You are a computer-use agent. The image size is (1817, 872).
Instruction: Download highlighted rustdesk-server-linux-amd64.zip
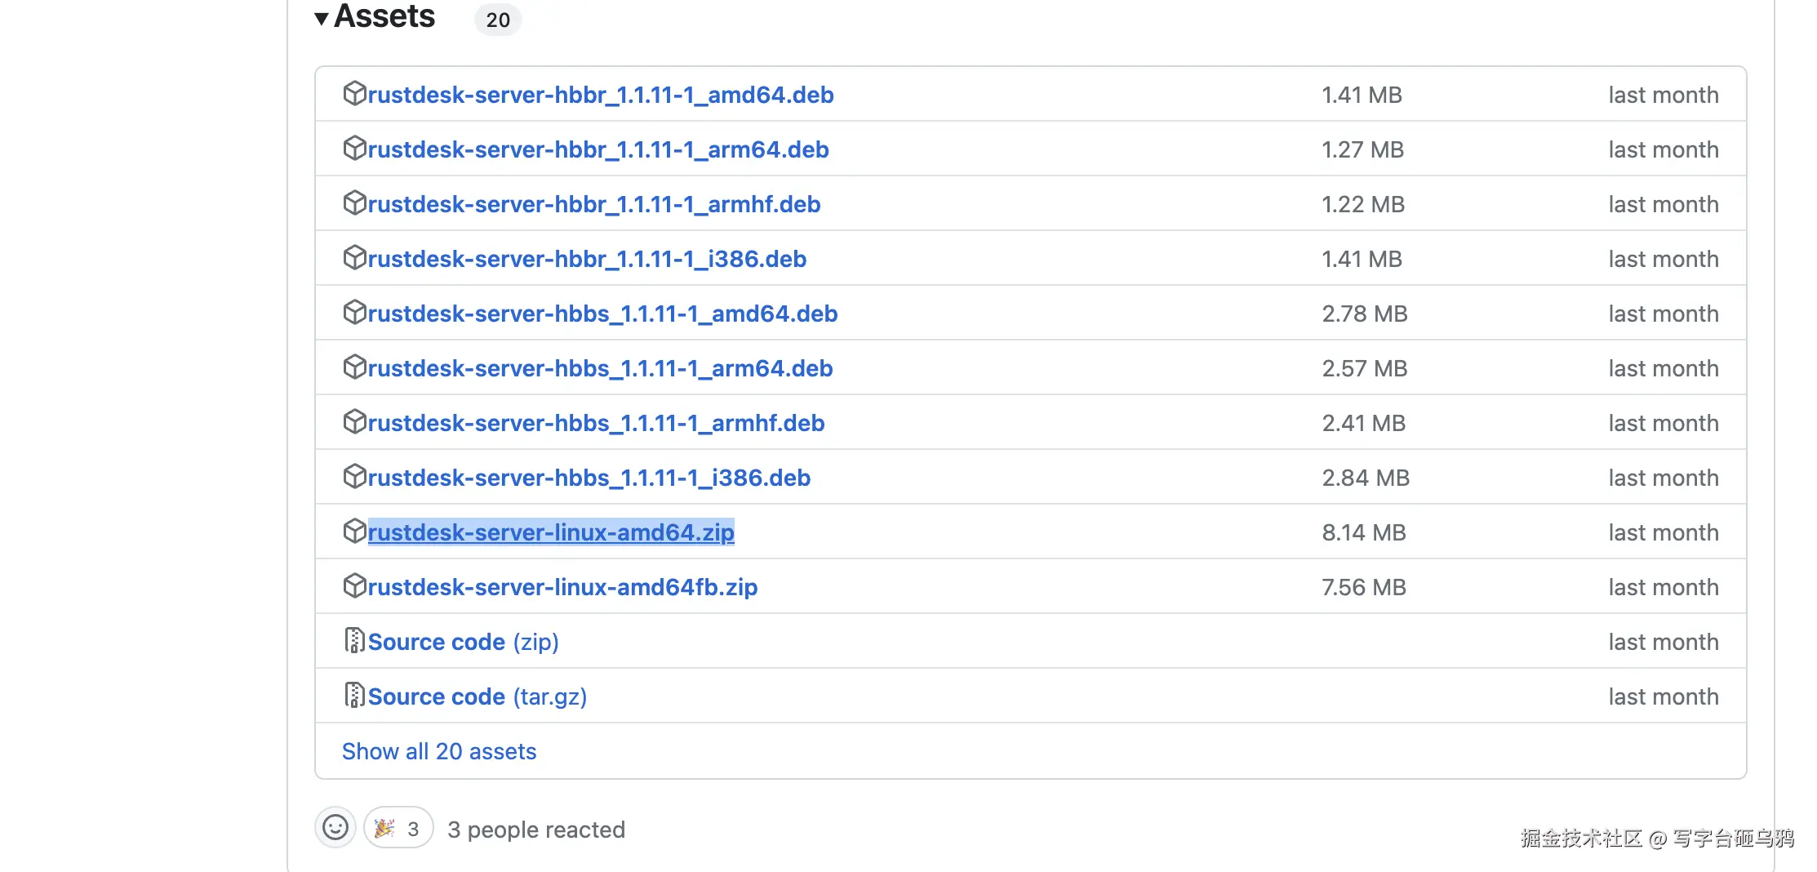551,532
